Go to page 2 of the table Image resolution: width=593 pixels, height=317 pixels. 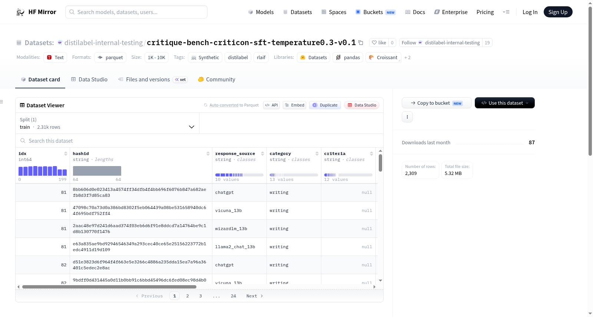(188, 296)
